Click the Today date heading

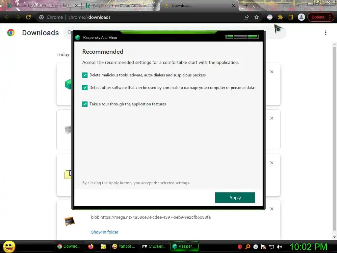pos(63,54)
